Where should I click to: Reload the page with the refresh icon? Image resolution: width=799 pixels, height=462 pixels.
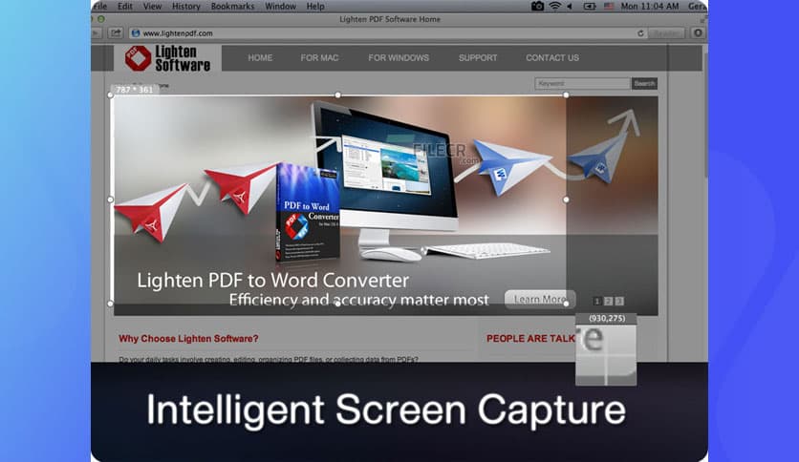tap(640, 33)
